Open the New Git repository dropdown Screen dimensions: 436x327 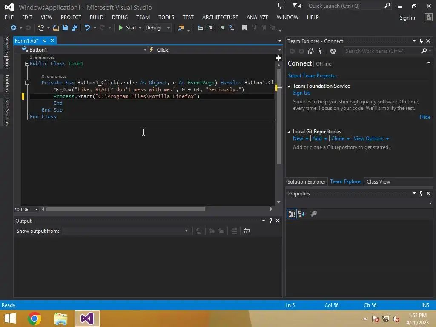pos(301,138)
